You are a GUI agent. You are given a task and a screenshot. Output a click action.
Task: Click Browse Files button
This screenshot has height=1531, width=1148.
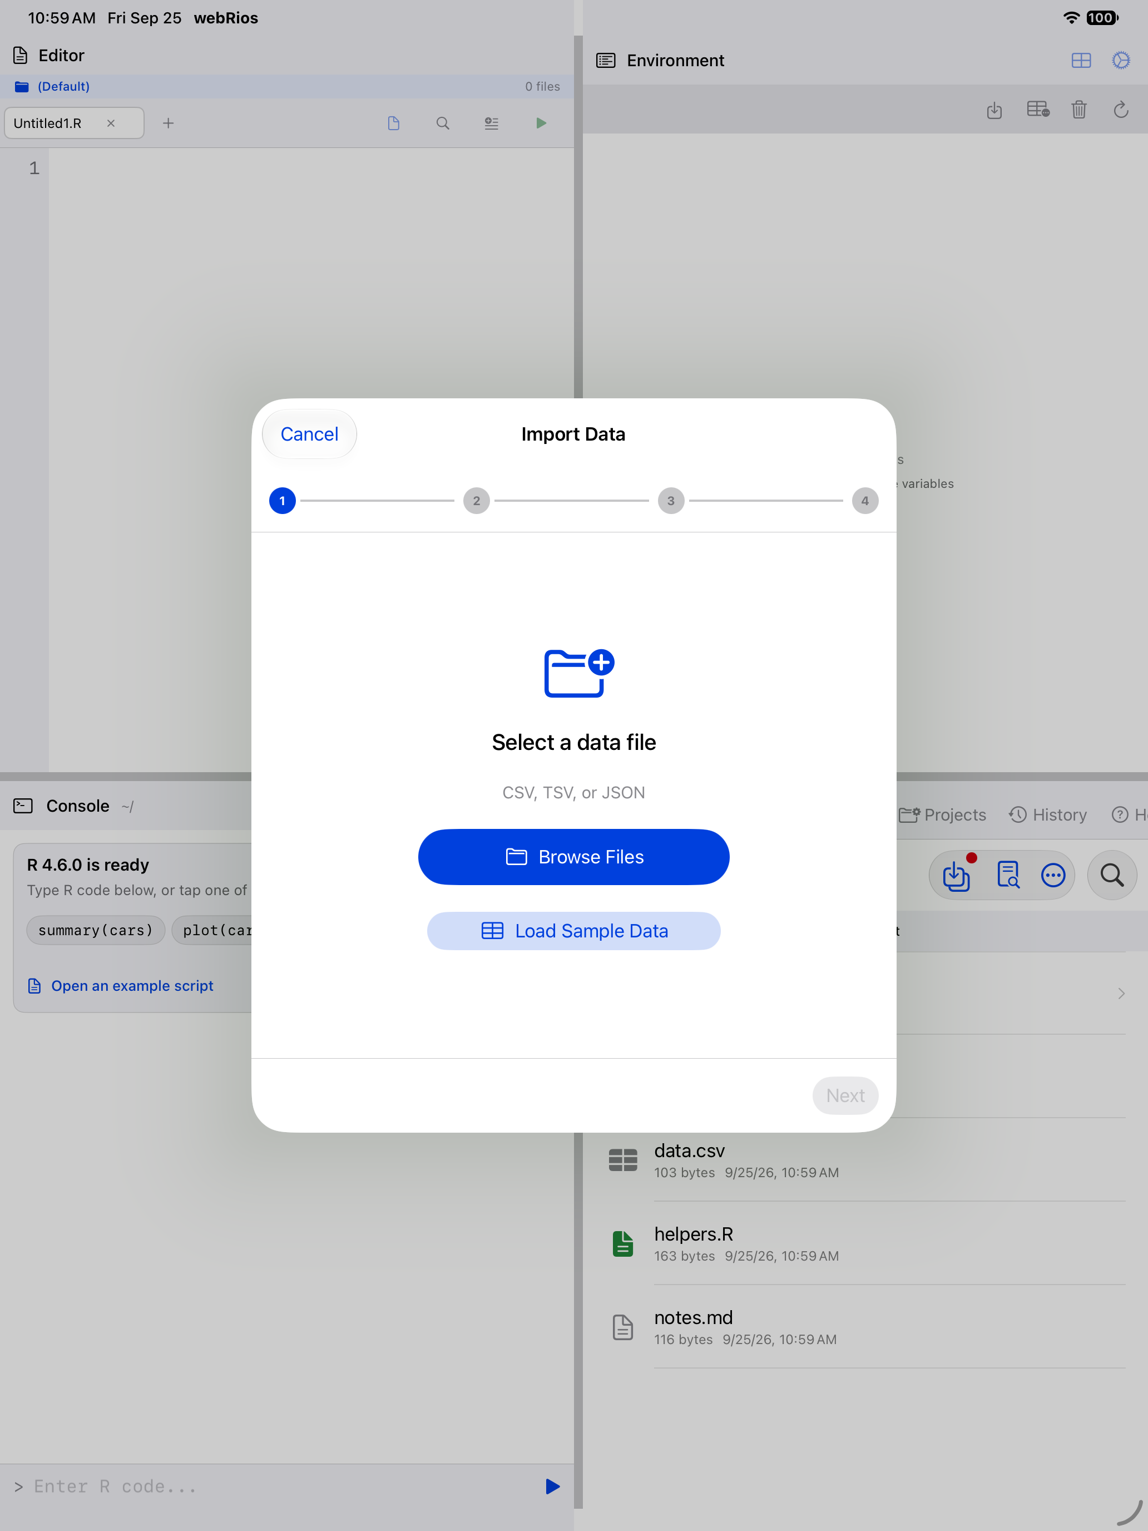[x=573, y=857]
